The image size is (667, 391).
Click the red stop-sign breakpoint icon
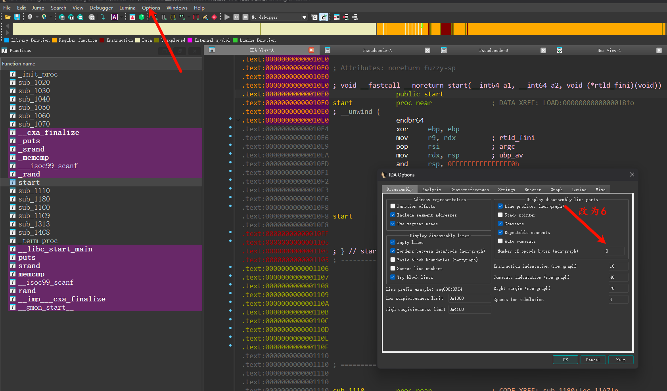[x=214, y=17]
